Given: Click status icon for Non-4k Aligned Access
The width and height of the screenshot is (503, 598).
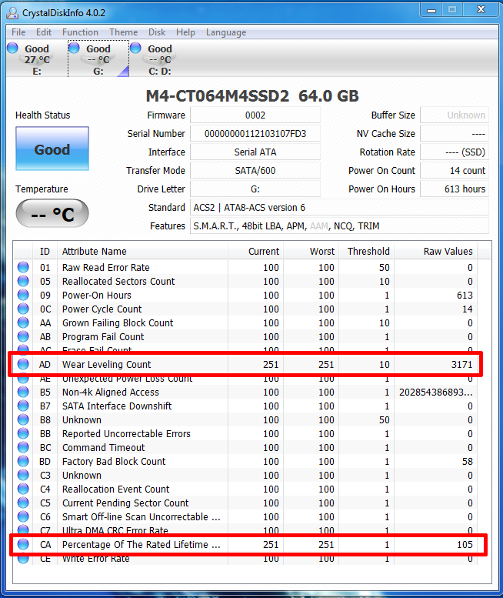Looking at the screenshot, I should coord(23,392).
